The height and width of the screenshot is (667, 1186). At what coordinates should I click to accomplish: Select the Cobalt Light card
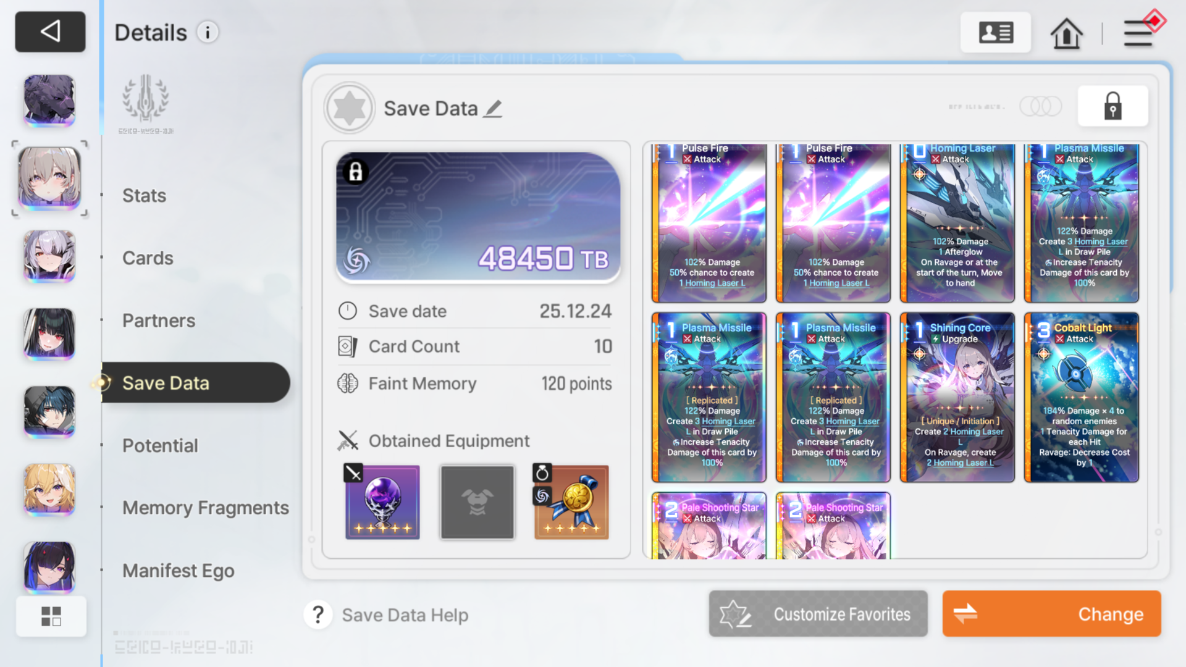1081,397
